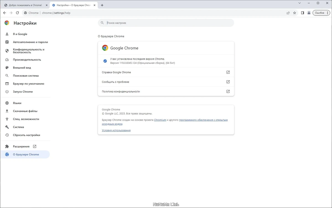Click the shield icon for Конфиденциальность и безопасность

7,51
